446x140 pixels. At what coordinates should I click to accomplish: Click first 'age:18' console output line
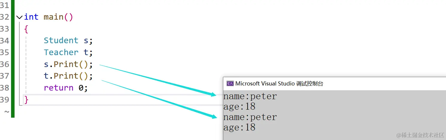(239, 107)
